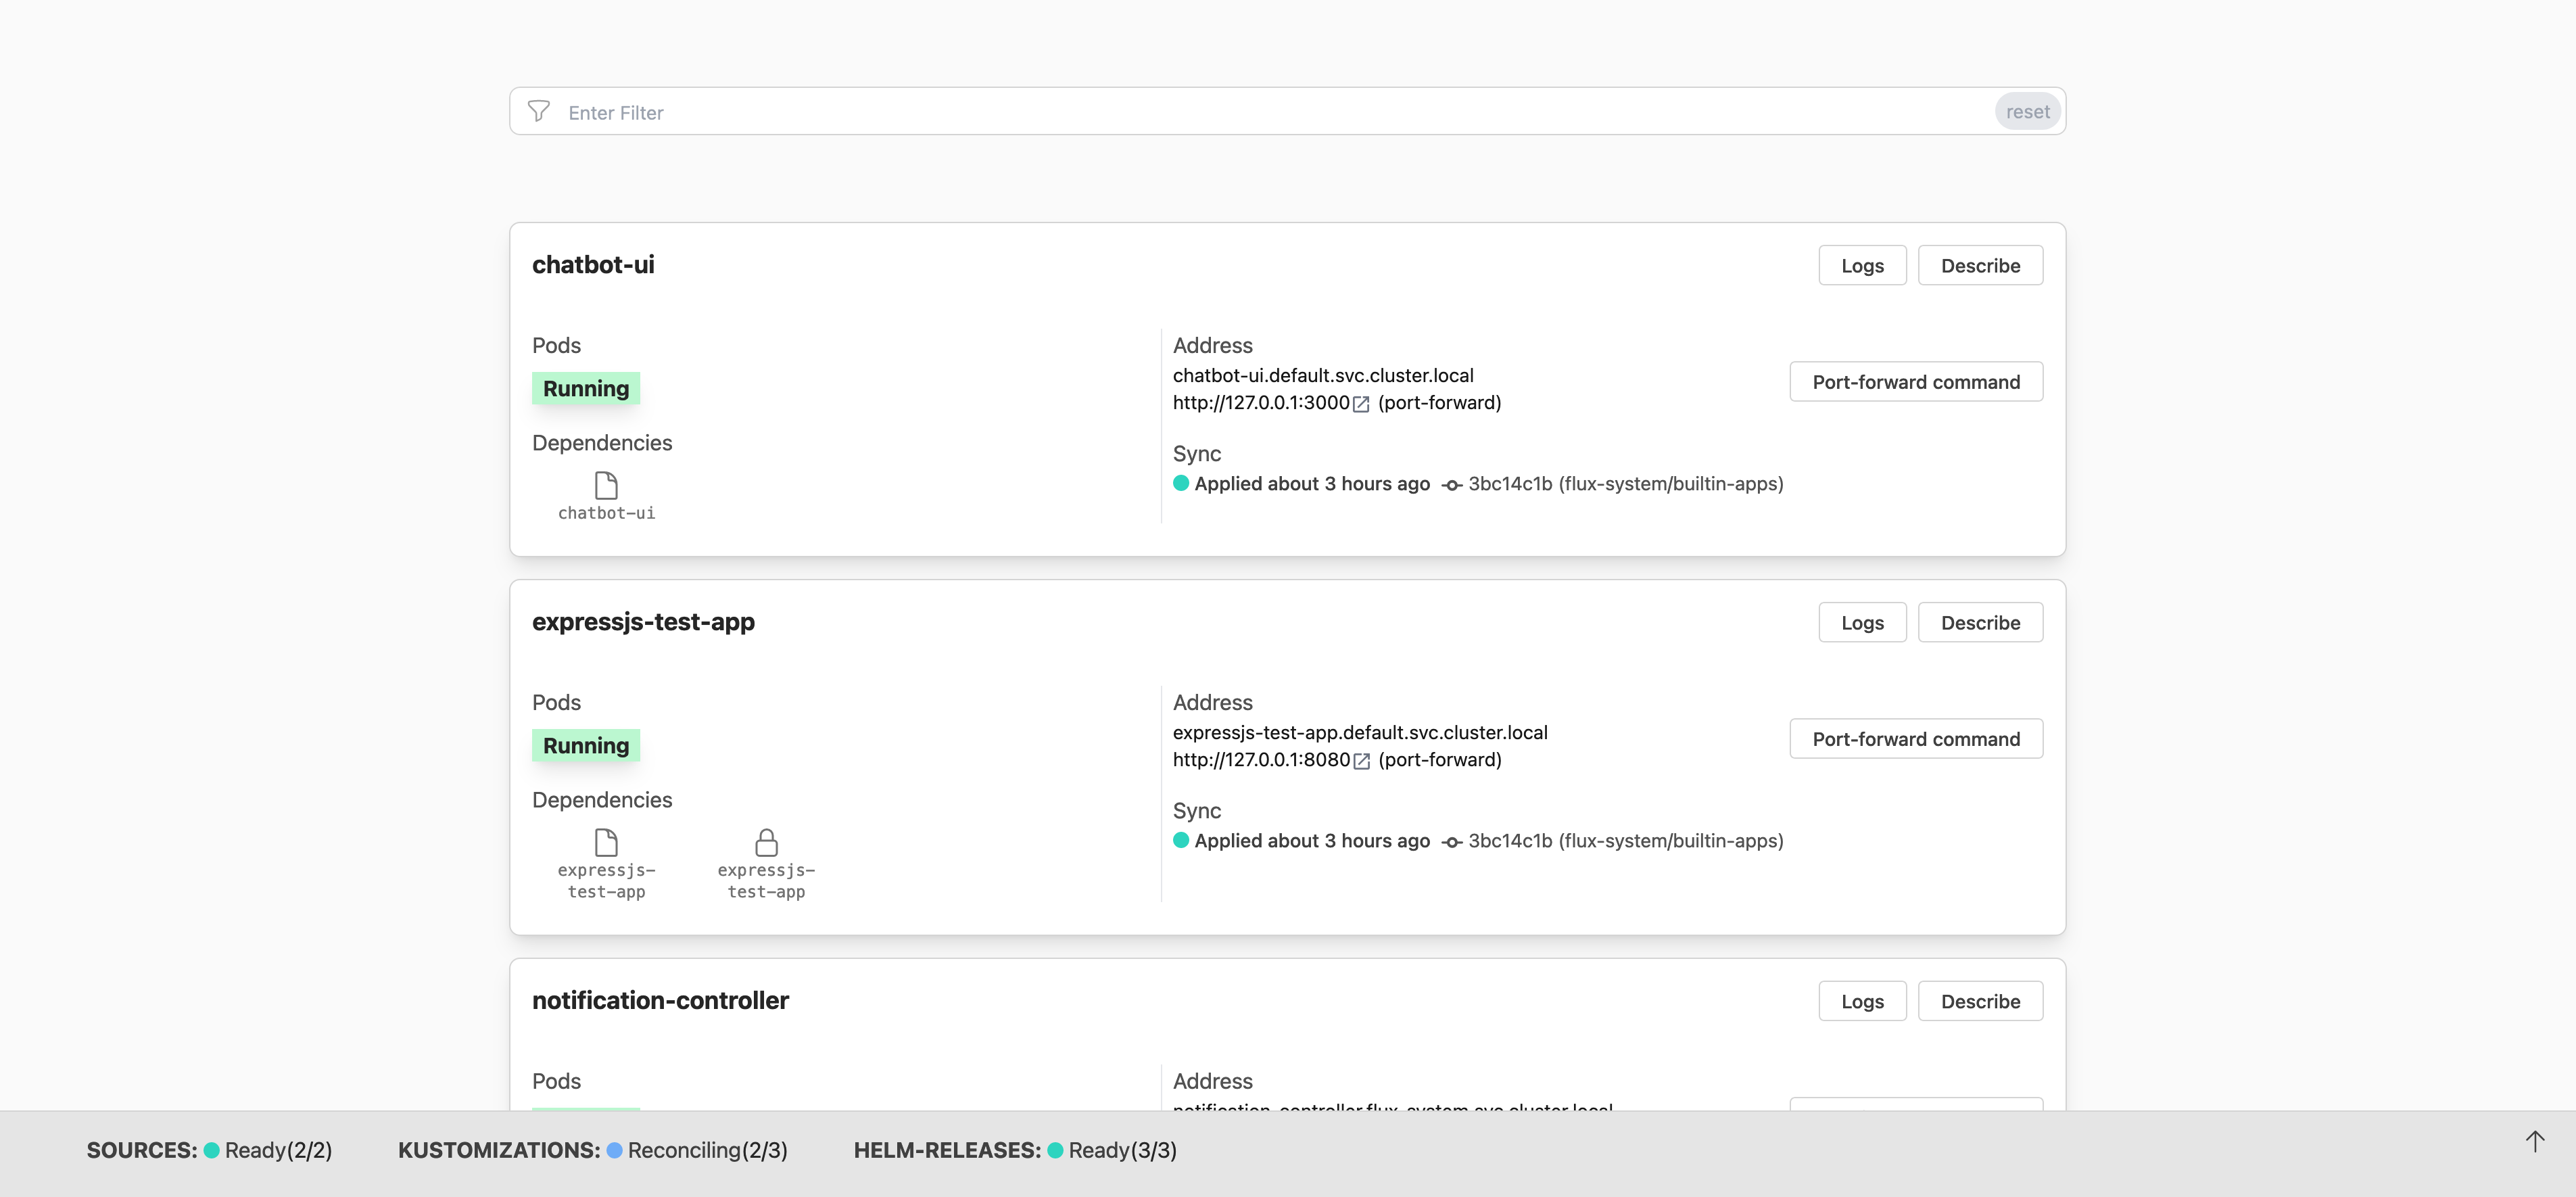Open Logs for chatbot-ui
The image size is (2576, 1197).
(1862, 265)
